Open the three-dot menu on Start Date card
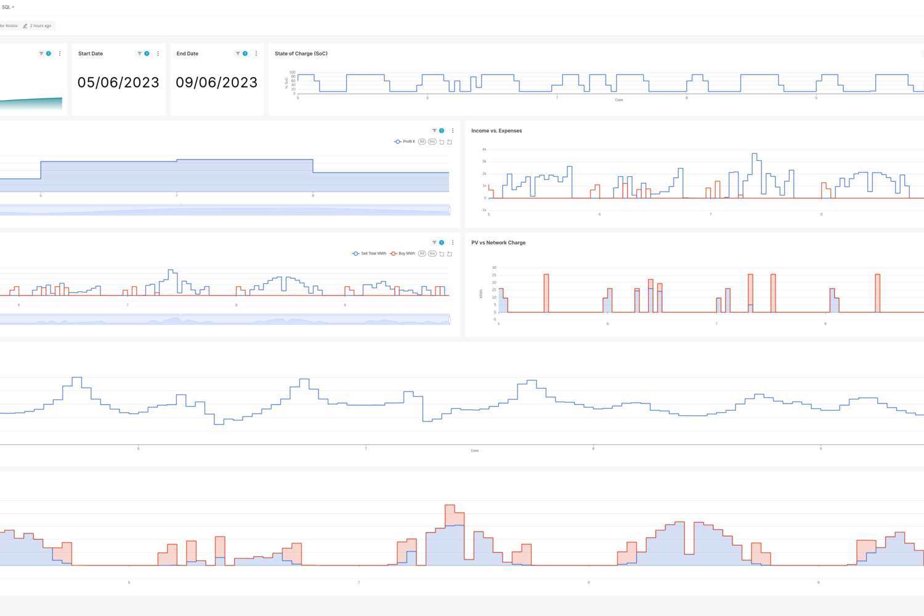Screen dimensions: 924x616 tap(158, 54)
